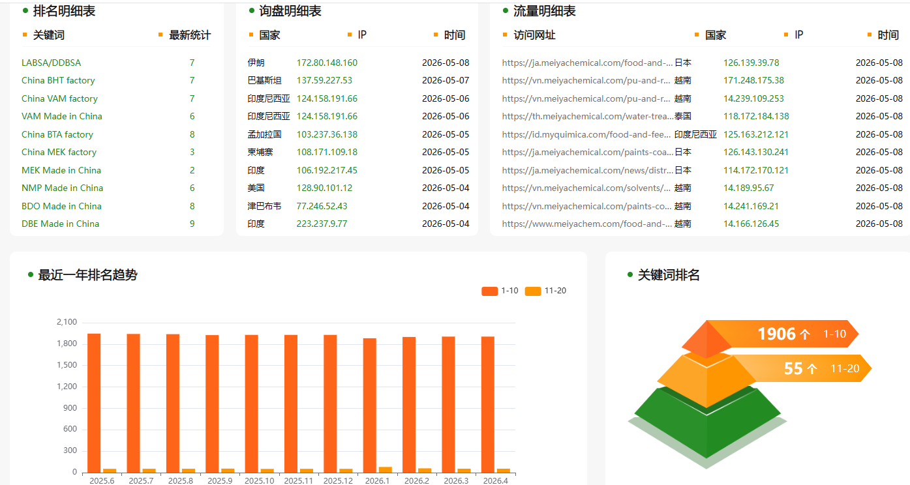Screen dimensions: 910x485
Task: Open www.meiyachem.com/food-and-... URL
Action: (x=587, y=224)
